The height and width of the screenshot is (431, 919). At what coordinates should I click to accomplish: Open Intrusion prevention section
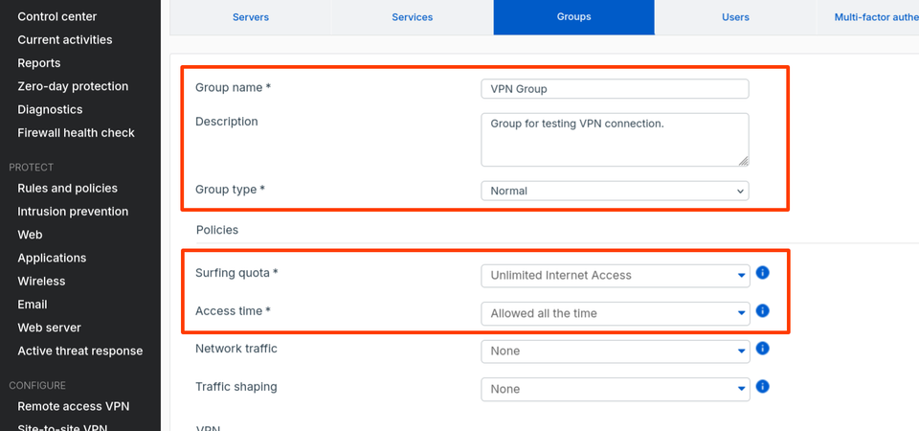tap(73, 211)
